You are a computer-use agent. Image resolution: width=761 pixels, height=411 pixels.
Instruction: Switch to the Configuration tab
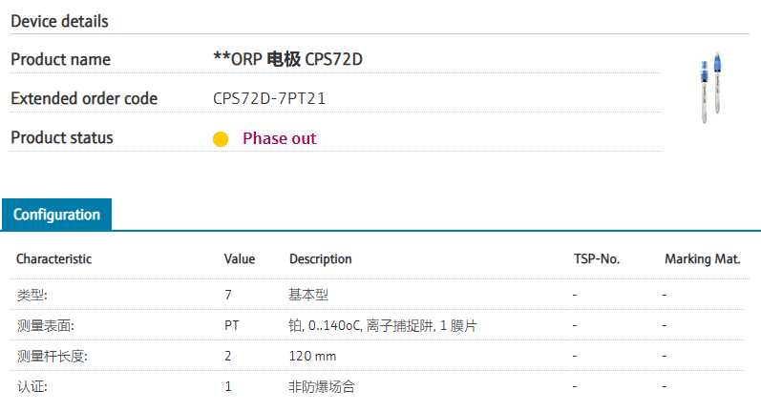(x=56, y=215)
